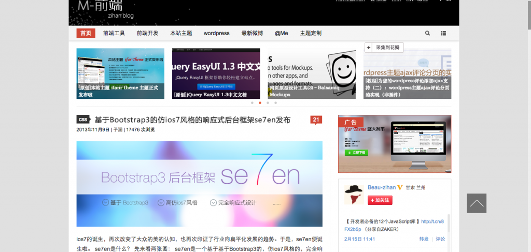The width and height of the screenshot is (531, 252).
Task: Open the ifanr theme slide thumbnail
Action: point(120,73)
